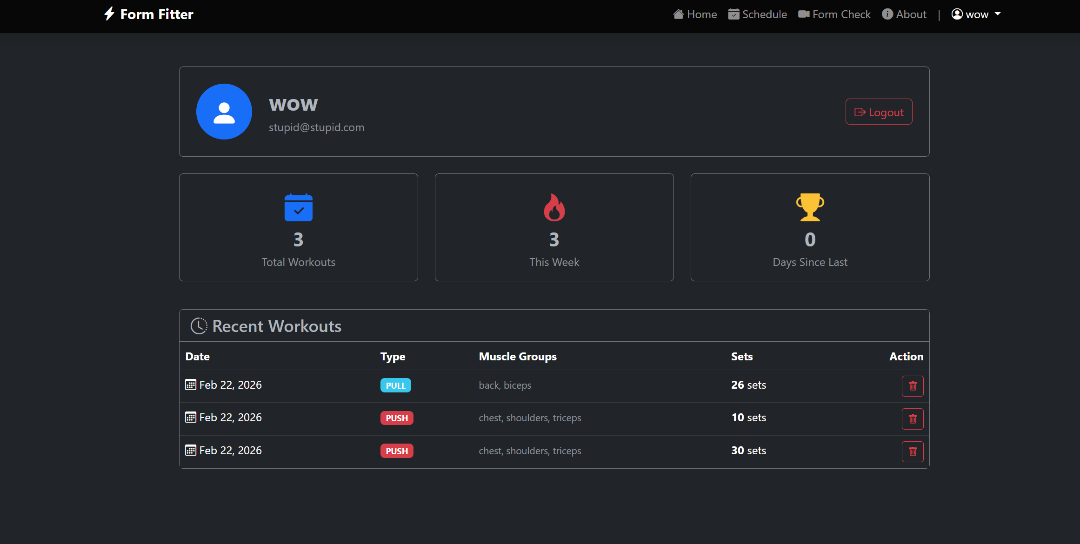Click the cyan PULL type badge
The height and width of the screenshot is (544, 1080).
point(395,385)
